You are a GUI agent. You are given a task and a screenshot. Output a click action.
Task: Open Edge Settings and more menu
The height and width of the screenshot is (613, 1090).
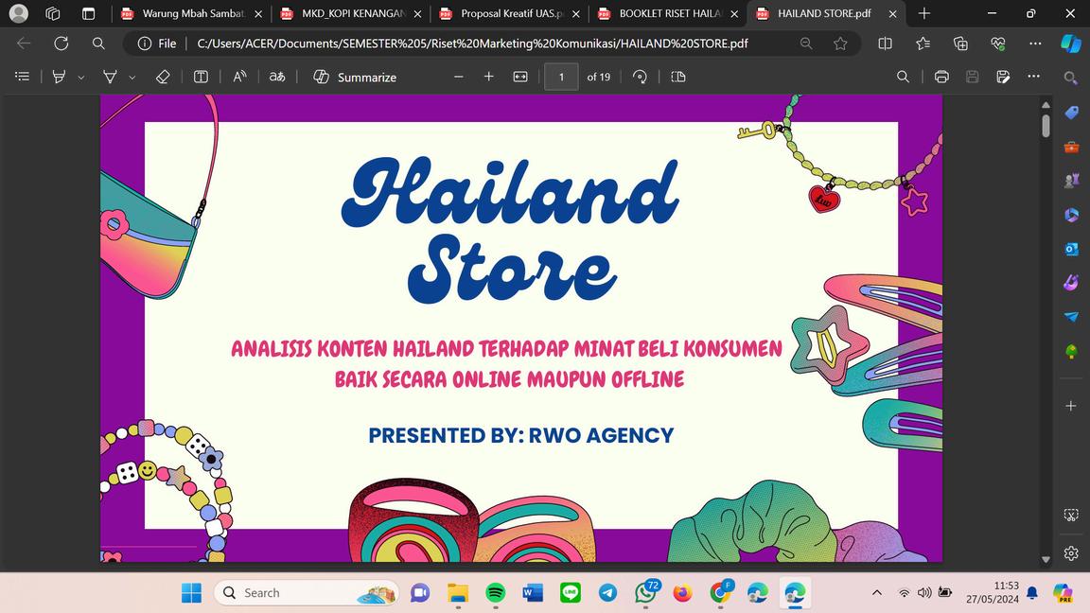pos(1035,44)
